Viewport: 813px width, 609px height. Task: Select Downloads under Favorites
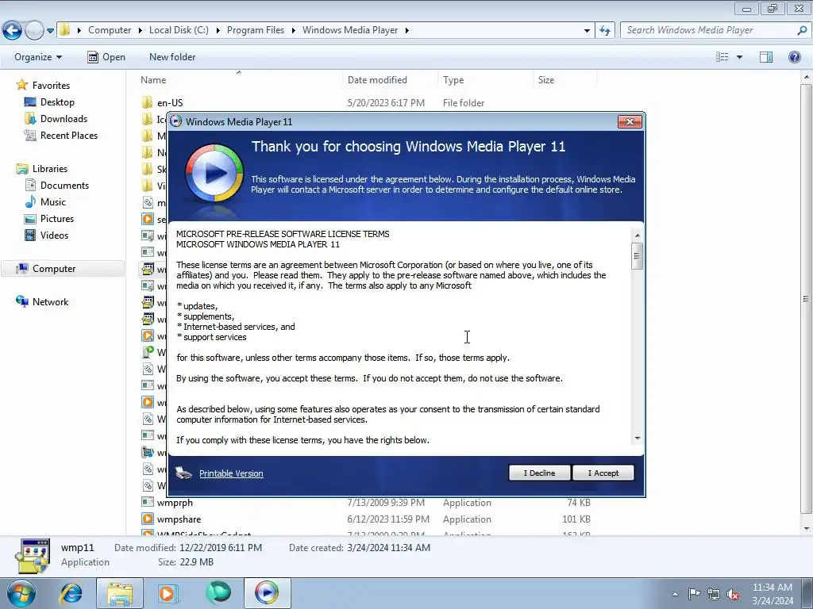pos(64,119)
